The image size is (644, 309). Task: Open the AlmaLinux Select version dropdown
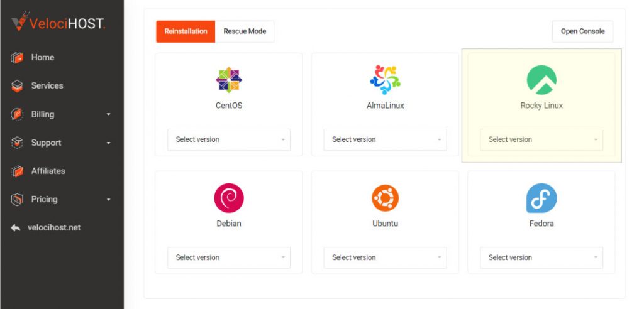coord(385,139)
